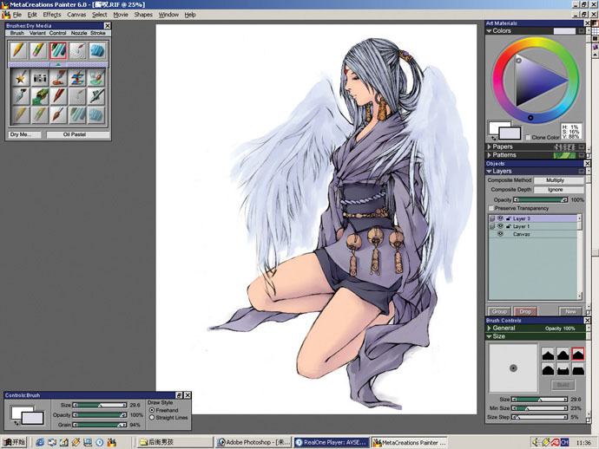Open the Canvas menu
Screen dimensions: 599x449
click(x=76, y=15)
